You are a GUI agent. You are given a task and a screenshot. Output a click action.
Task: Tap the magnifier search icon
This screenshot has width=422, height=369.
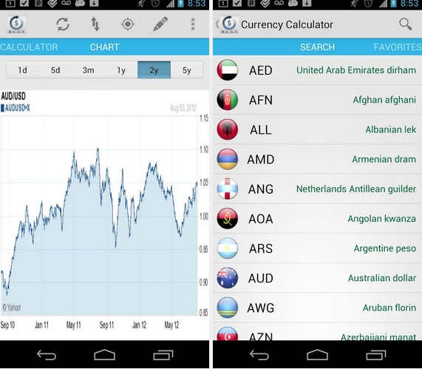coord(406,24)
